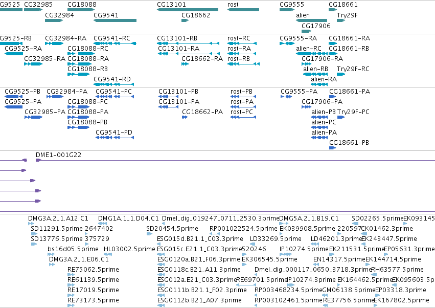The width and height of the screenshot is (435, 308).
Task: Select the CG13101-RA transcript glyph
Action: pos(189,54)
